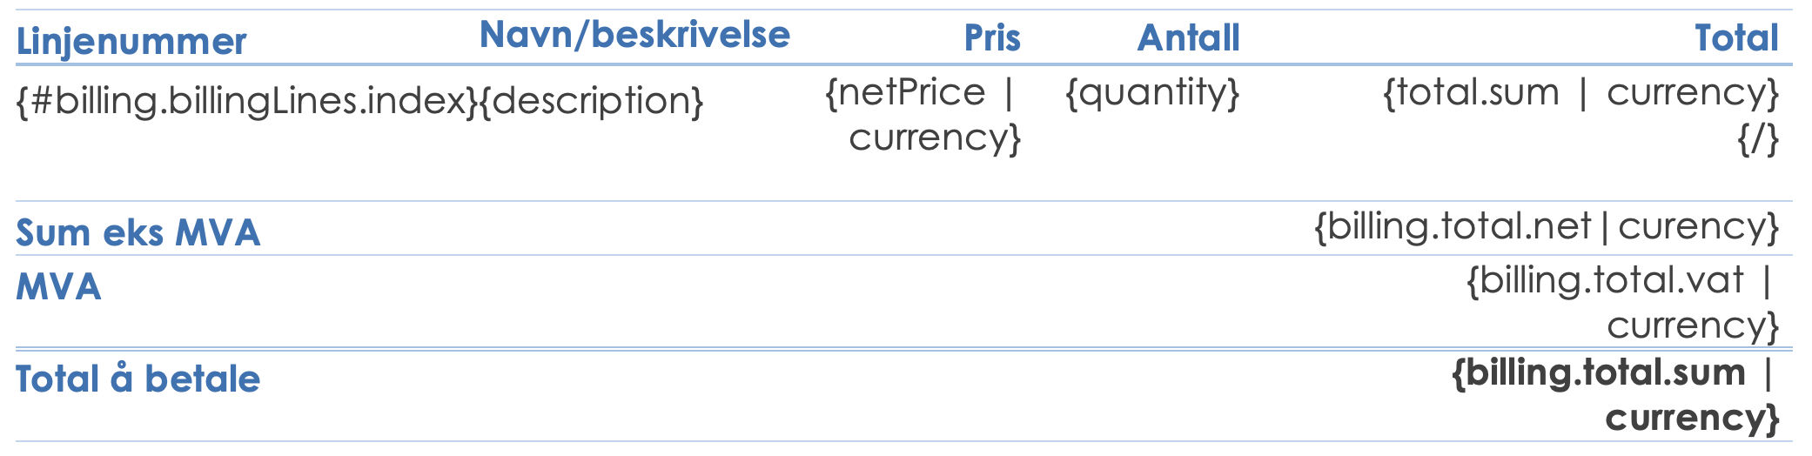Click the {#billing.billingLines.index} loop tag
The height and width of the screenshot is (456, 1812).
click(246, 102)
